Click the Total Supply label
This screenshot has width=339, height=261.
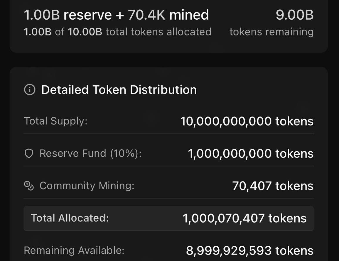(55, 121)
